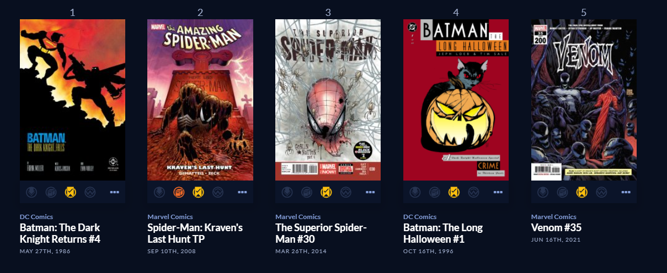This screenshot has width=667, height=273.
Task: Open the Amazing Spider-Man Kraven's Last Hunt cover
Action: (x=200, y=100)
